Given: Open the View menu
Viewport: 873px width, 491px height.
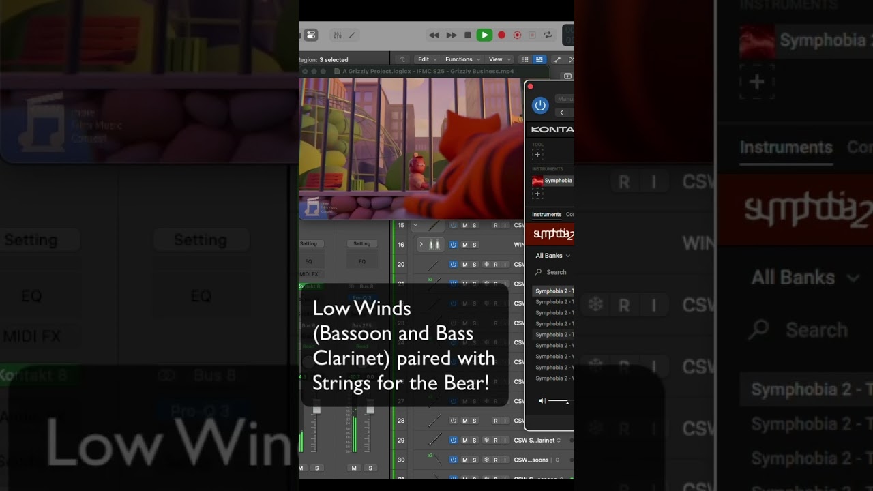Looking at the screenshot, I should click(x=499, y=59).
